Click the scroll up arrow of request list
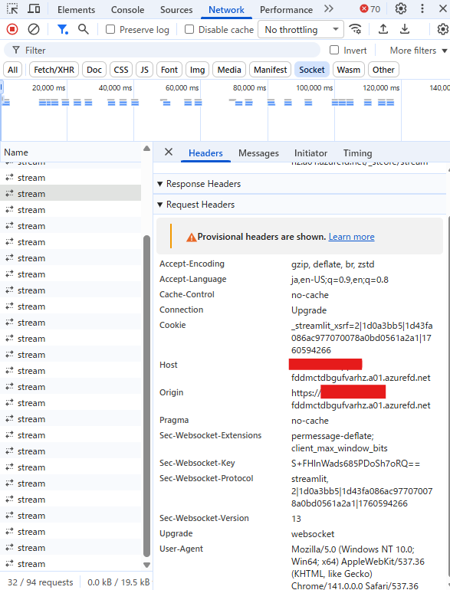Image resolution: width=450 pixels, height=590 pixels. click(x=147, y=149)
